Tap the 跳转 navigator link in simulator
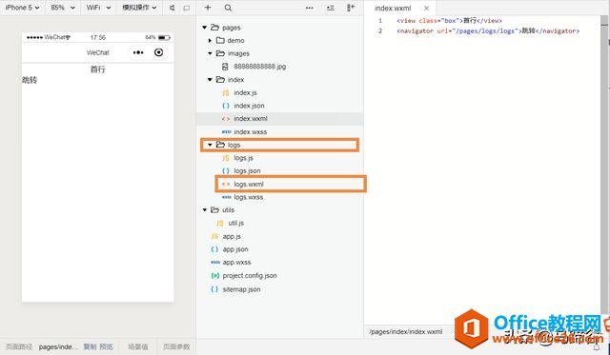The height and width of the screenshot is (355, 610). tap(30, 80)
